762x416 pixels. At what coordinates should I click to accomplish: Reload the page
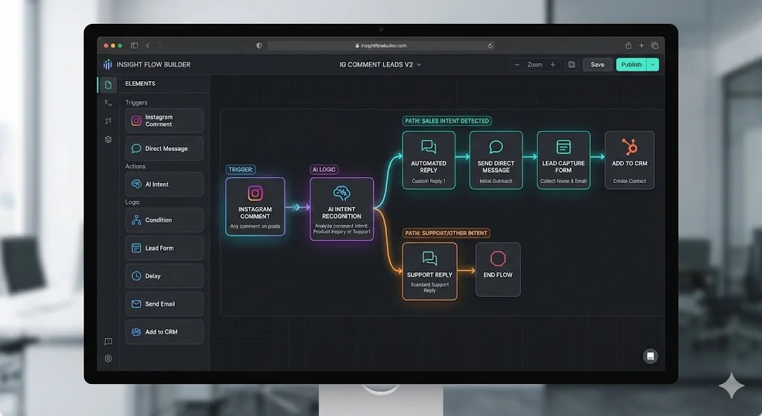(x=490, y=45)
